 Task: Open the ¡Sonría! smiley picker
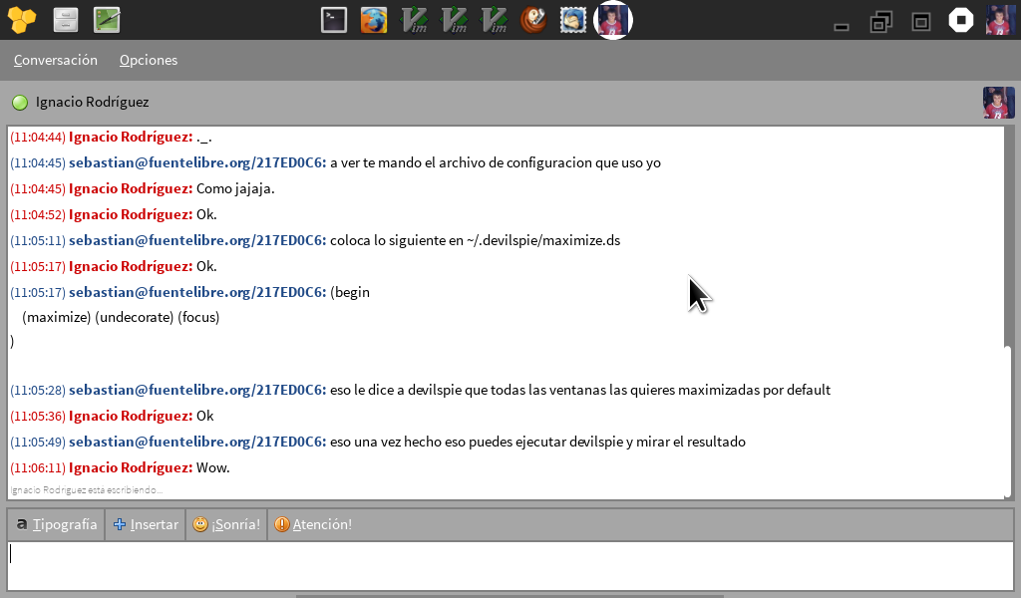click(x=226, y=524)
